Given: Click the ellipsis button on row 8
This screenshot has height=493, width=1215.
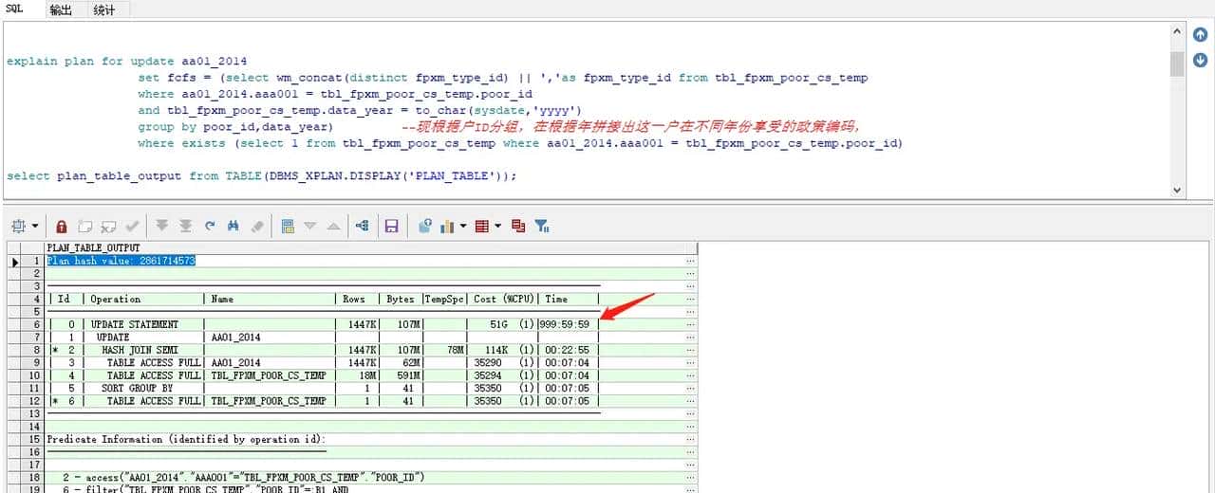Looking at the screenshot, I should point(690,350).
